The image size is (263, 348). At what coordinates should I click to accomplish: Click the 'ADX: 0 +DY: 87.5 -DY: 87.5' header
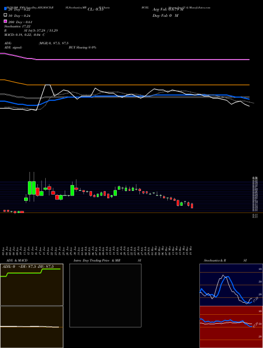(28, 267)
